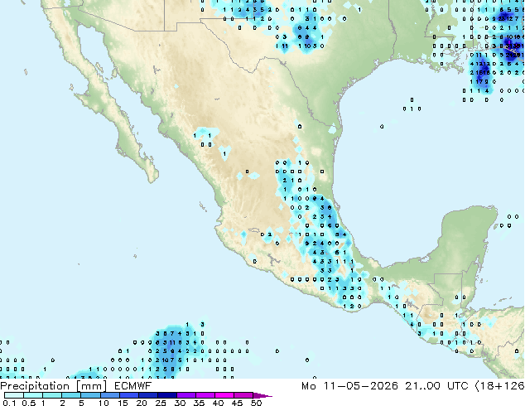
Task: Click the 40–45 mm magenta legend swatch
Action: 224,395
